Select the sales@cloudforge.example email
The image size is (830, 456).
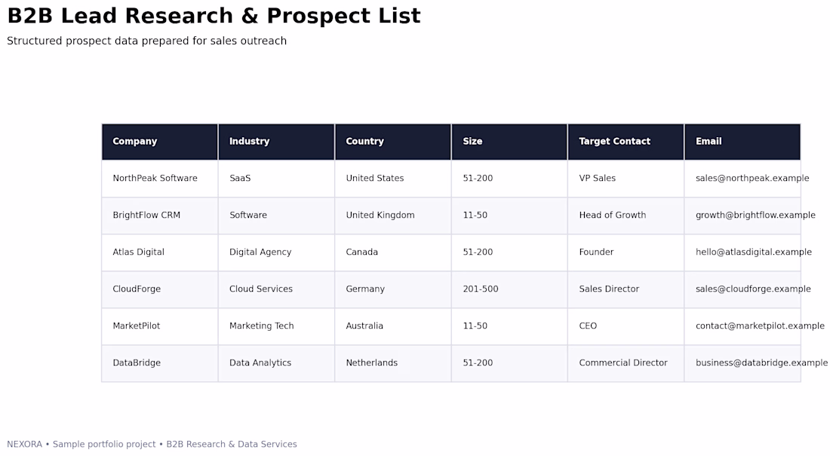tap(753, 289)
